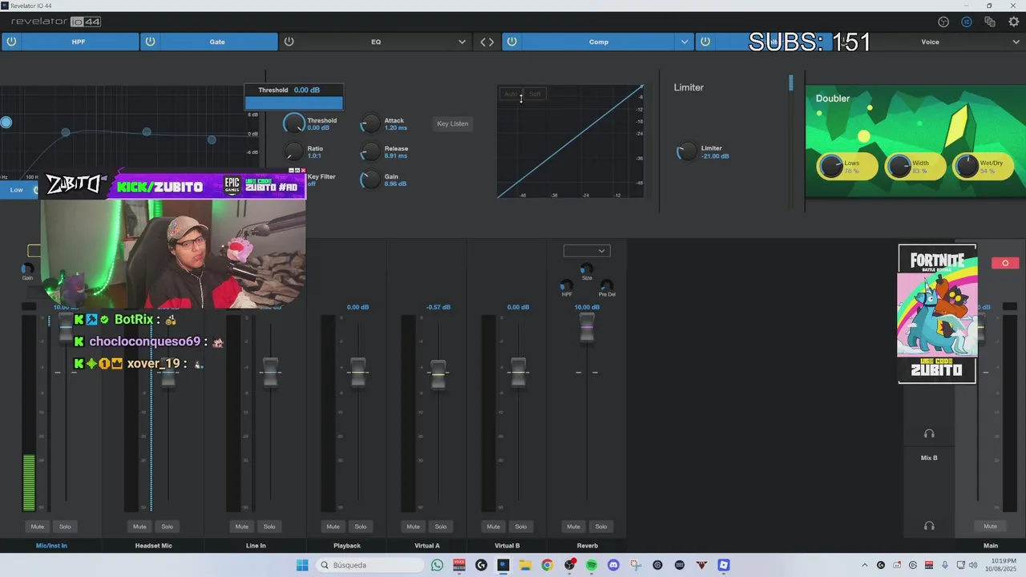Image resolution: width=1026 pixels, height=577 pixels.
Task: Show hidden system tray icons chevron
Action: click(864, 565)
